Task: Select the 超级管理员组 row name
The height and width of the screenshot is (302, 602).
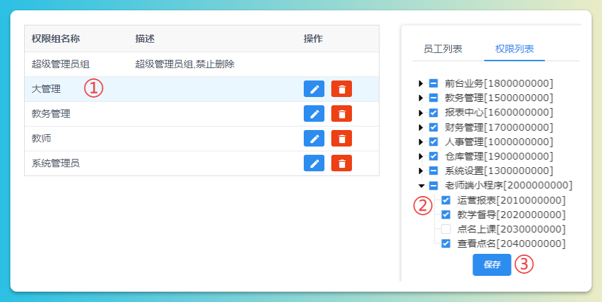Action: click(61, 64)
